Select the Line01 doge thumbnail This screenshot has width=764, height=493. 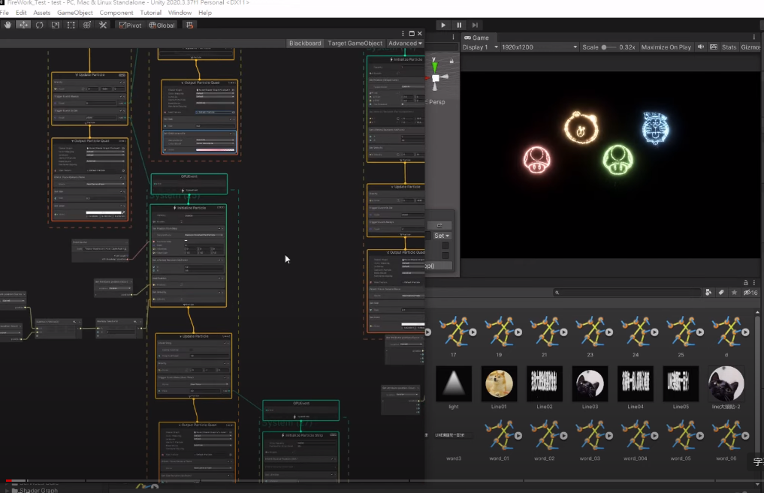pos(499,383)
